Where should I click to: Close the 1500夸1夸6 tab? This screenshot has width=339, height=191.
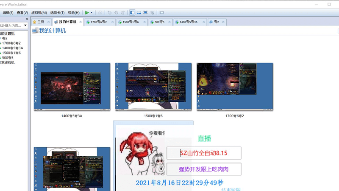[144, 22]
